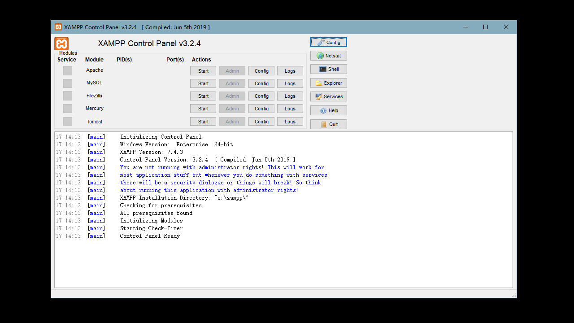Start the Apache module
The width and height of the screenshot is (574, 323).
click(203, 71)
